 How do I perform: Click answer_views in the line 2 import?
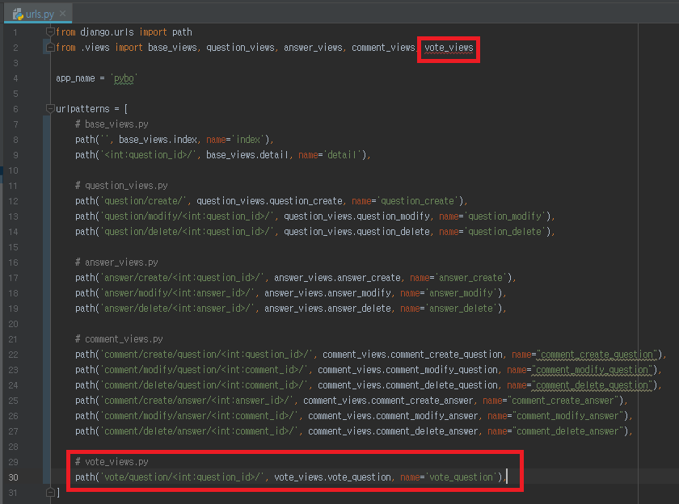pyautogui.click(x=313, y=48)
